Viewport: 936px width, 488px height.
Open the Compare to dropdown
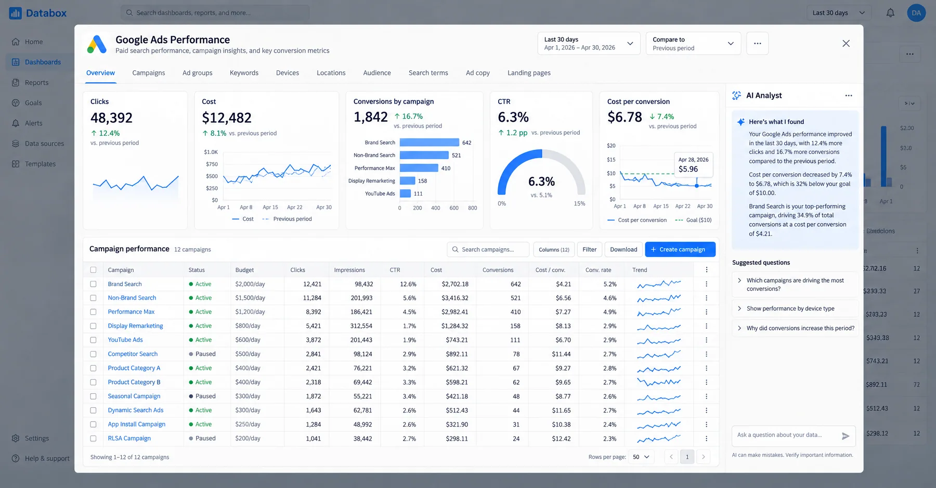click(693, 44)
